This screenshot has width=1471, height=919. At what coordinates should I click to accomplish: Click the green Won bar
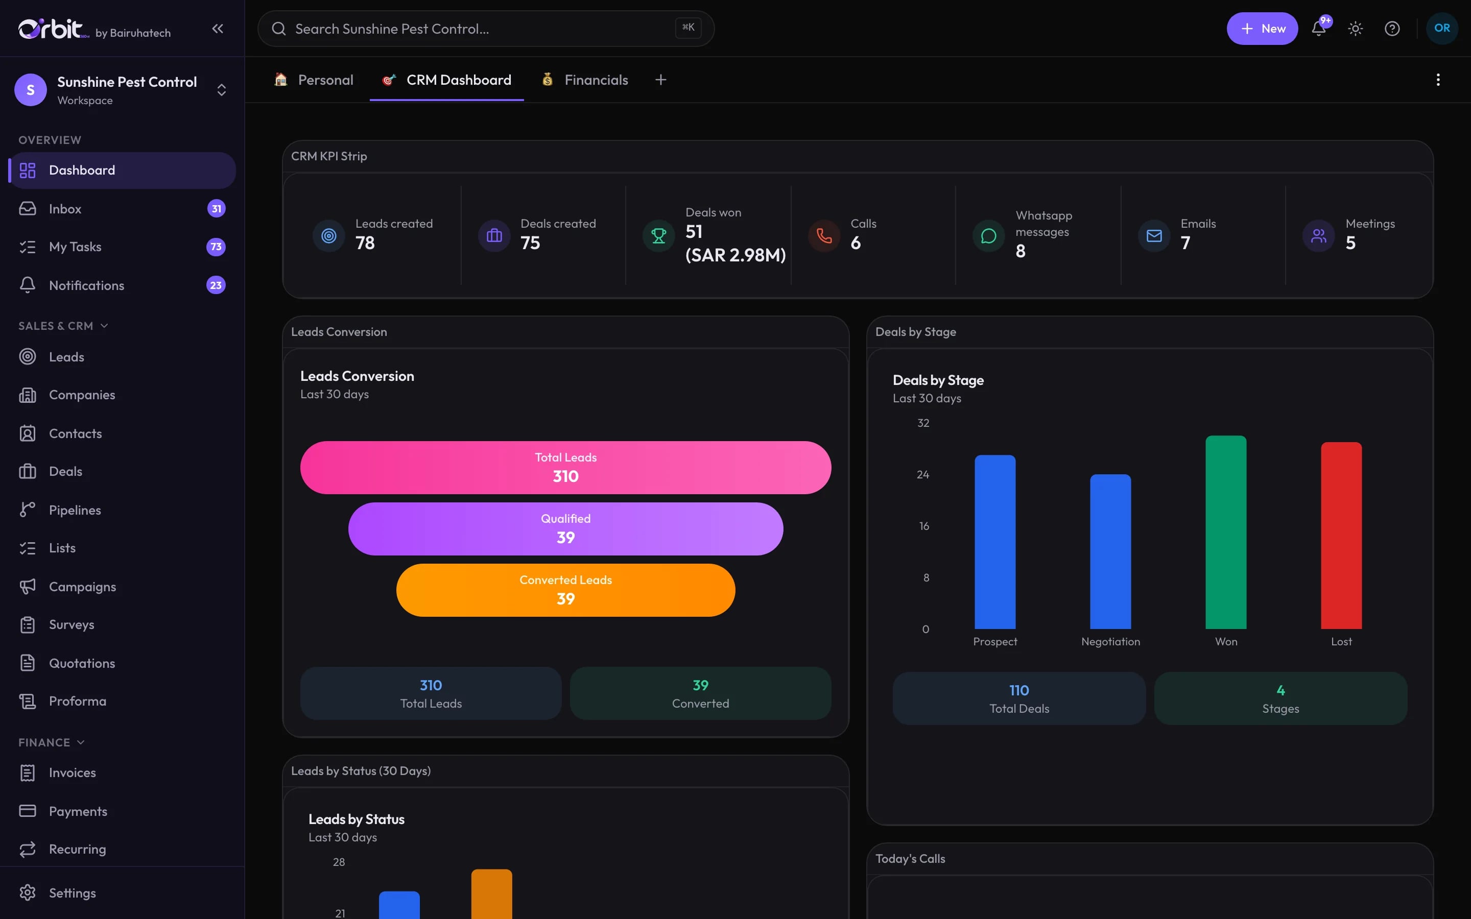point(1226,533)
